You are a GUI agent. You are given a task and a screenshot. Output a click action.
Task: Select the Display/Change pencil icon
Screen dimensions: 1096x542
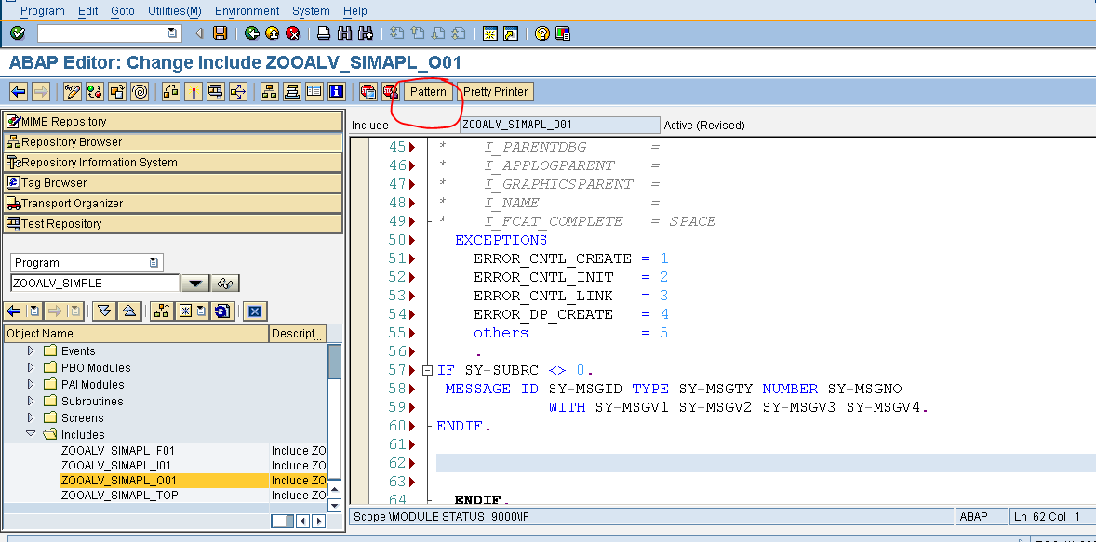tap(73, 91)
